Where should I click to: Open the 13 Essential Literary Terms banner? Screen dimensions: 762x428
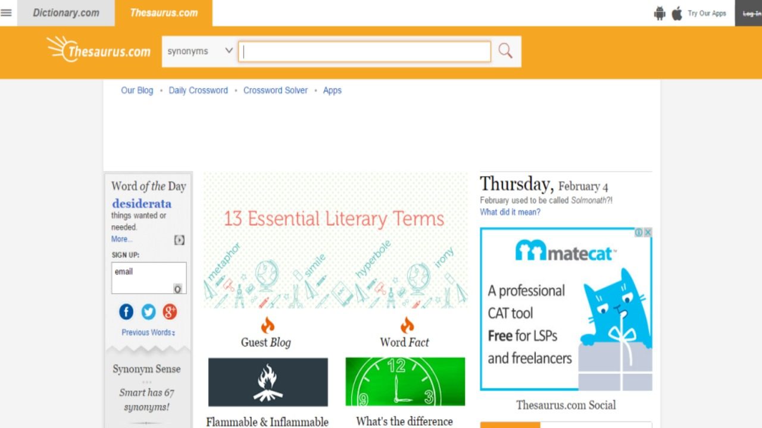tap(336, 240)
